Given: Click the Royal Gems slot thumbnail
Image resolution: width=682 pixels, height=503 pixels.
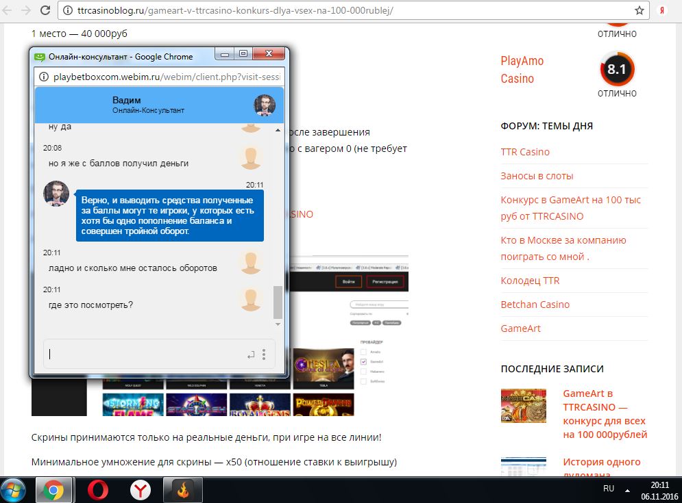Looking at the screenshot, I should point(260,405).
